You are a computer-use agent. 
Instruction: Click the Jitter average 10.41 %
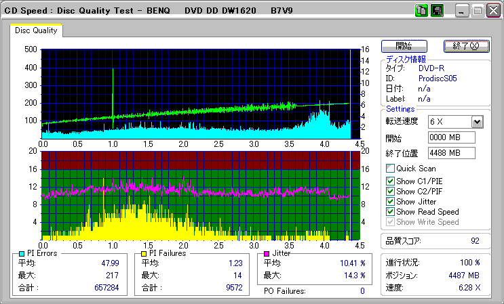[x=353, y=263]
